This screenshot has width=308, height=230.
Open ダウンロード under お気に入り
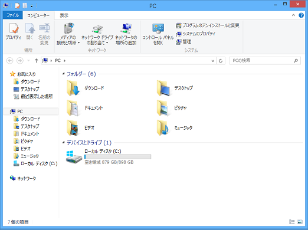[x=27, y=81]
